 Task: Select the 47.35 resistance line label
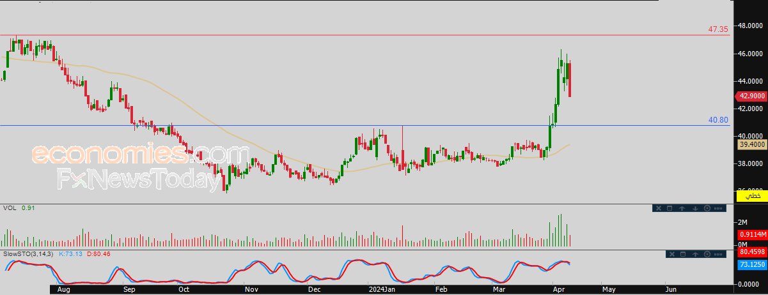point(718,29)
